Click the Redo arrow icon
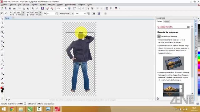This screenshot has width=200, height=112. point(37,8)
